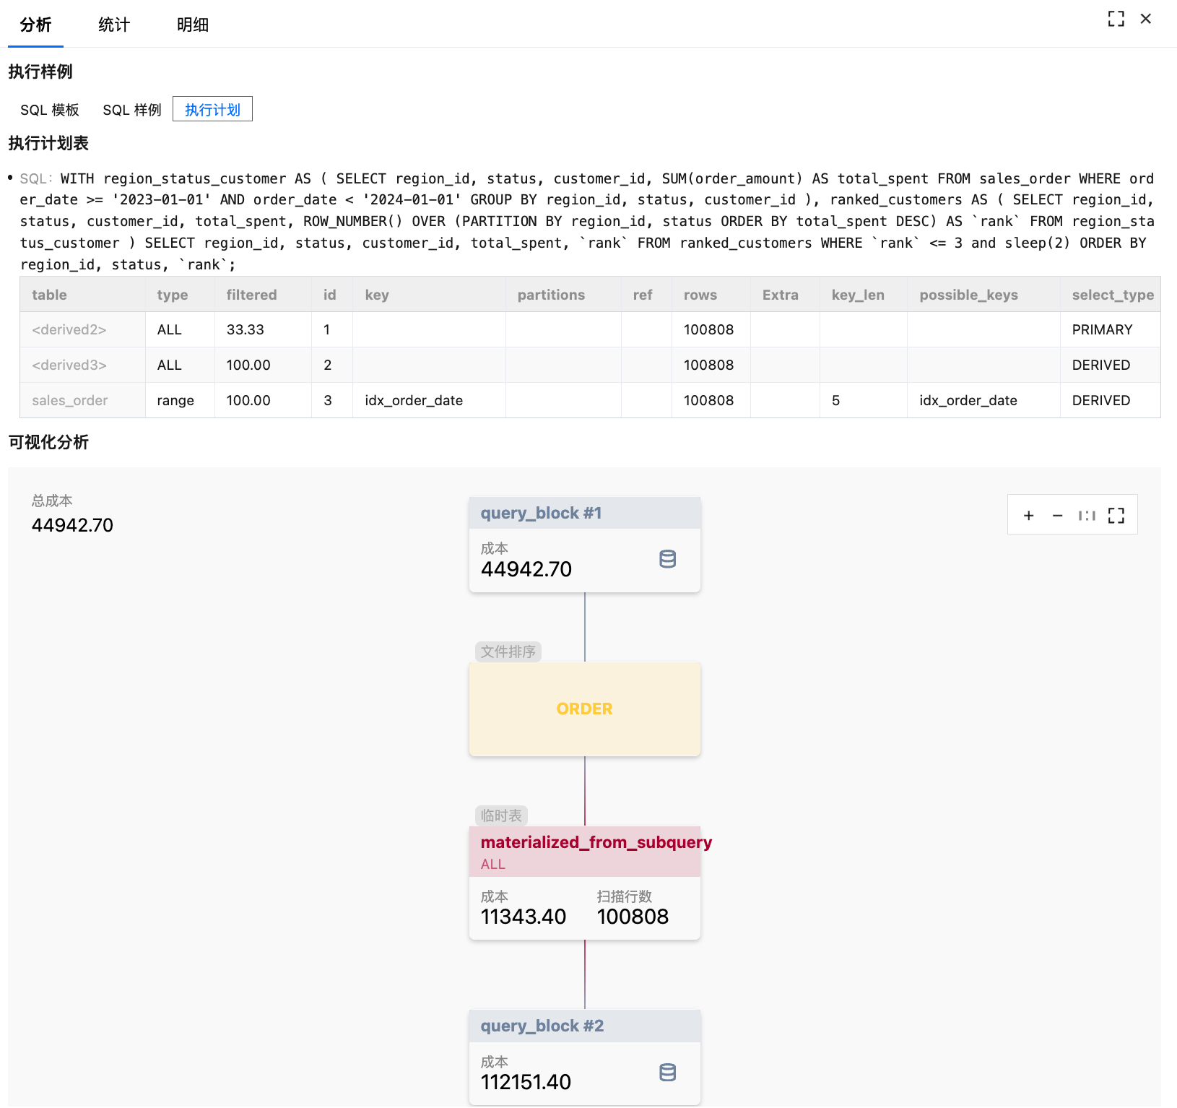Click scanned rows value 100808 in diagram
1177x1108 pixels.
[x=633, y=917]
